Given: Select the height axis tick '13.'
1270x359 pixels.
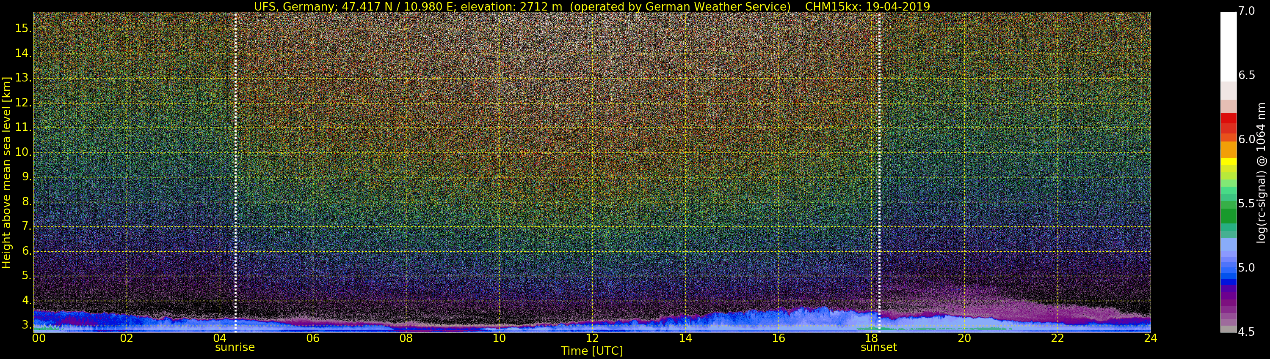Looking at the screenshot, I should (23, 78).
